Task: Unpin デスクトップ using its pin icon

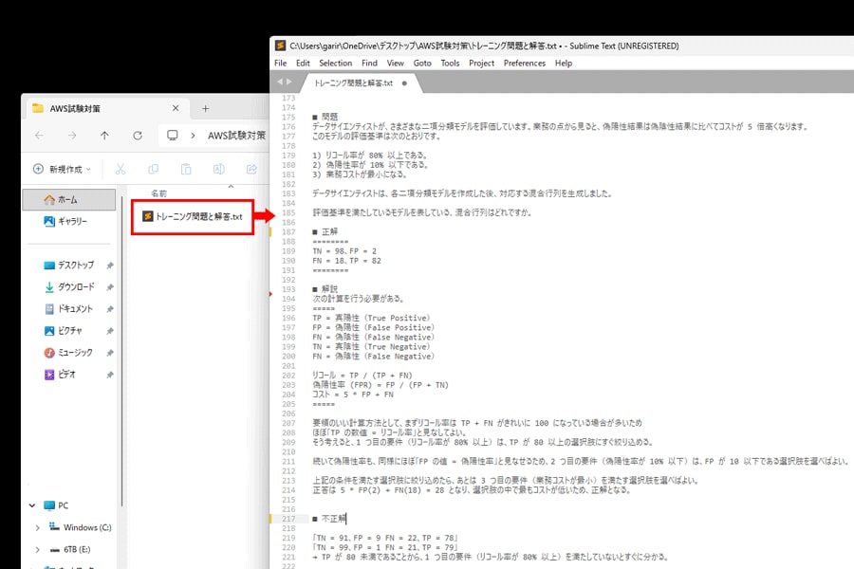Action: tap(110, 266)
